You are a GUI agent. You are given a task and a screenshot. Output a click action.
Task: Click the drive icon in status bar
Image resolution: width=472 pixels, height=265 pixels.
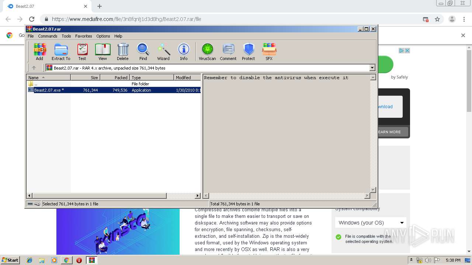pos(30,204)
